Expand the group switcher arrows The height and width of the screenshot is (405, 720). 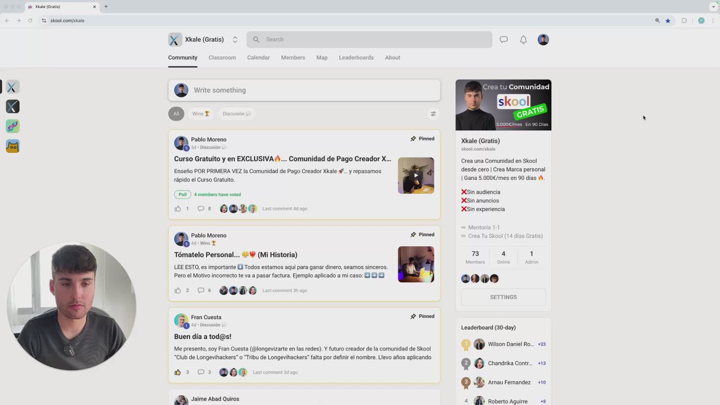(x=235, y=39)
